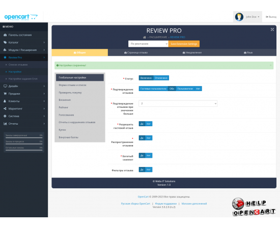Viewport: 280px width, 229px height.
Task: Select Нет for Распространение отзывов
Action: (149, 138)
